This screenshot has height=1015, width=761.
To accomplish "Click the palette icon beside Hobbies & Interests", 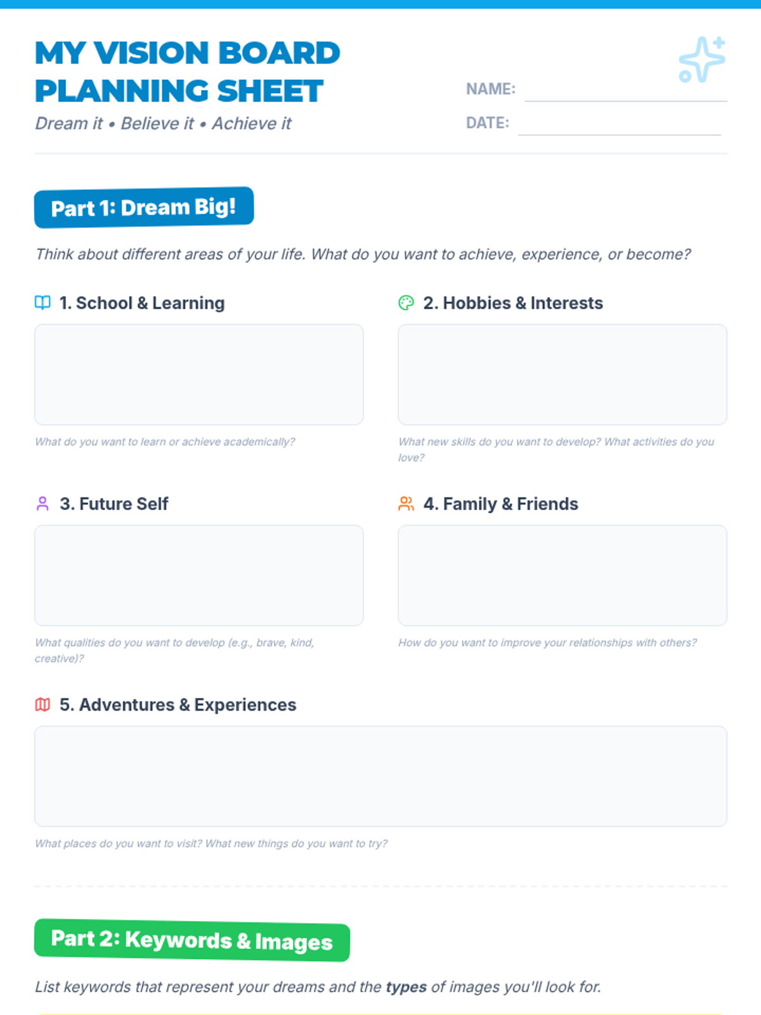I will 406,303.
